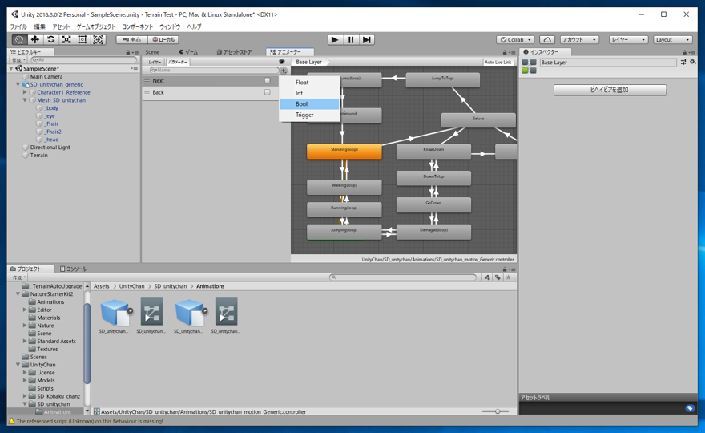The height and width of the screenshot is (433, 705).
Task: Switch to the Asset Store tab
Action: [x=234, y=52]
